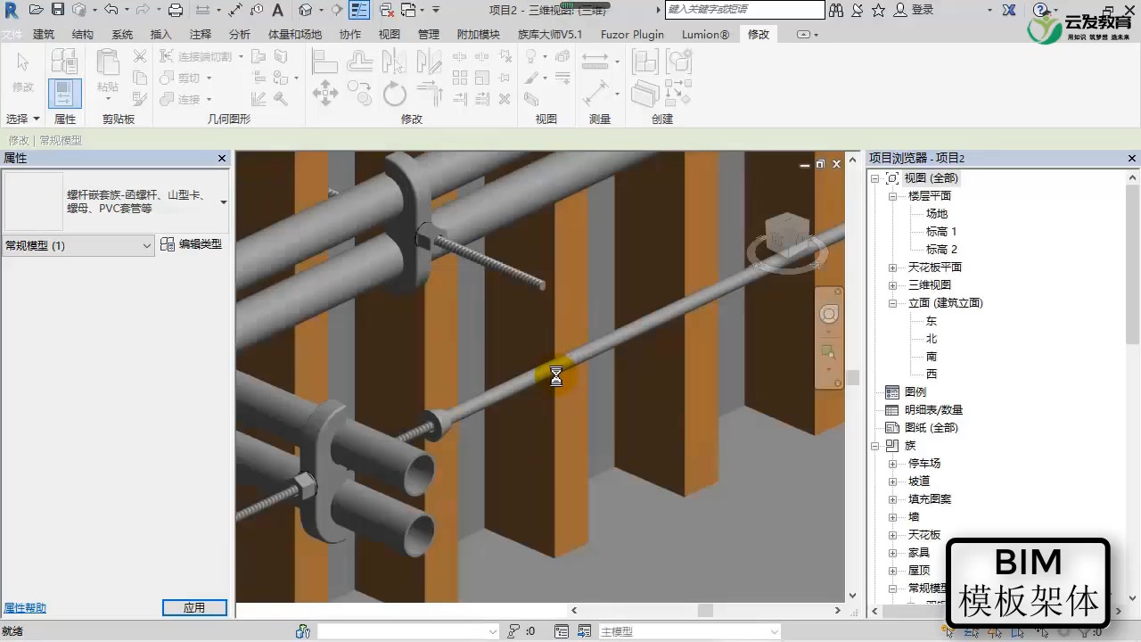This screenshot has height=642, width=1141.
Task: Click the 应用 apply button
Action: click(194, 607)
